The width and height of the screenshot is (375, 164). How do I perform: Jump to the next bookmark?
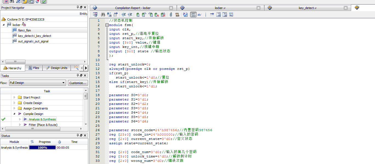[144, 15]
